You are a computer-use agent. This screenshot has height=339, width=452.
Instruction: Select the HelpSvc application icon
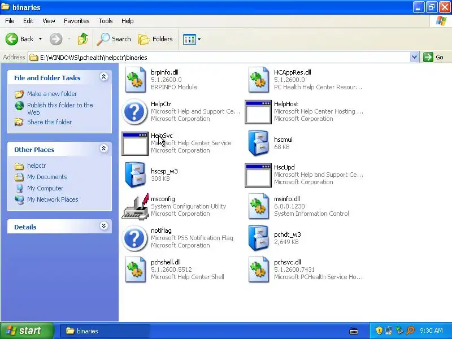click(x=135, y=144)
